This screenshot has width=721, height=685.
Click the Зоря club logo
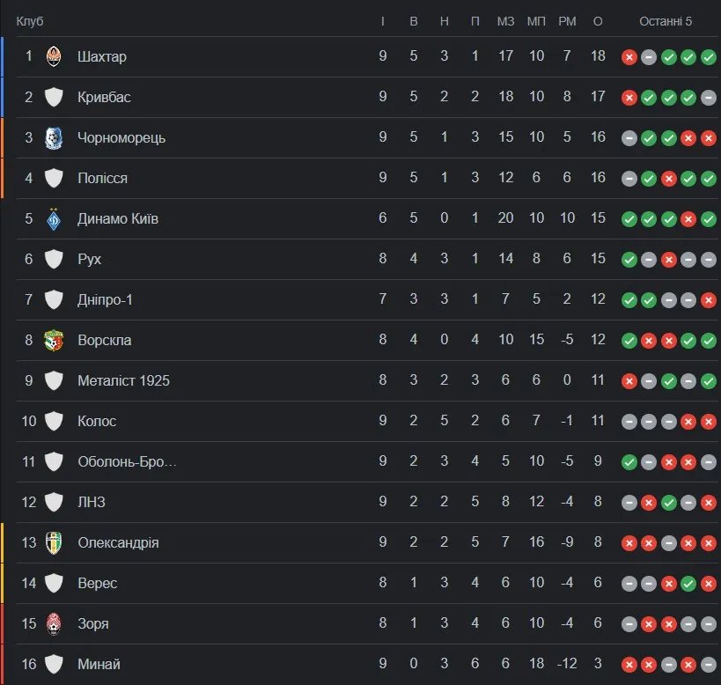[x=54, y=623]
